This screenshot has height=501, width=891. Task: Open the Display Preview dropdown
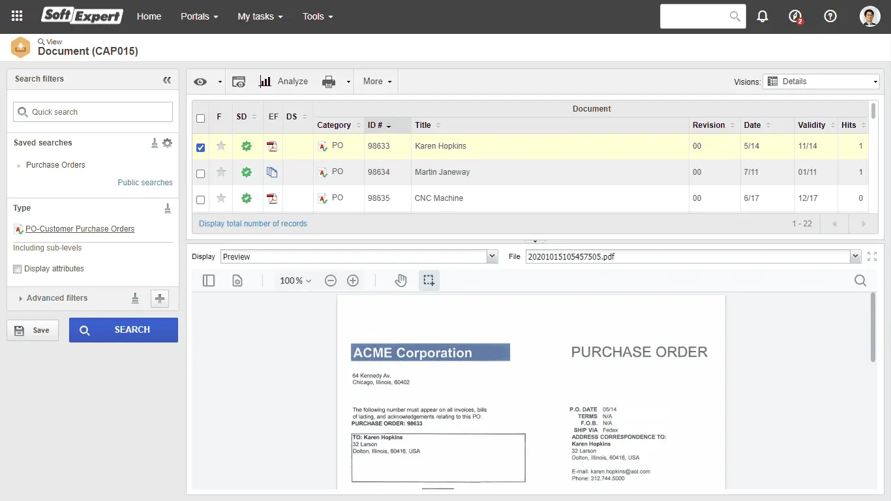coord(359,257)
